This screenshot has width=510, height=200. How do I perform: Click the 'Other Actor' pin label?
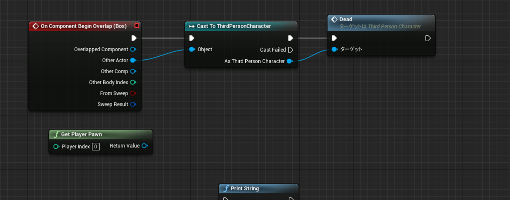[115, 60]
